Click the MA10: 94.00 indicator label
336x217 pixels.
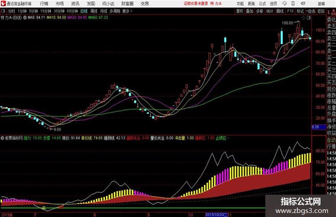[x=57, y=17]
